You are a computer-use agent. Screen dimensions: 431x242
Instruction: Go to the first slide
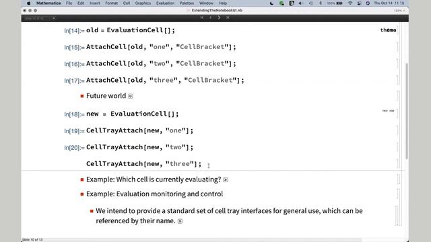202,17
